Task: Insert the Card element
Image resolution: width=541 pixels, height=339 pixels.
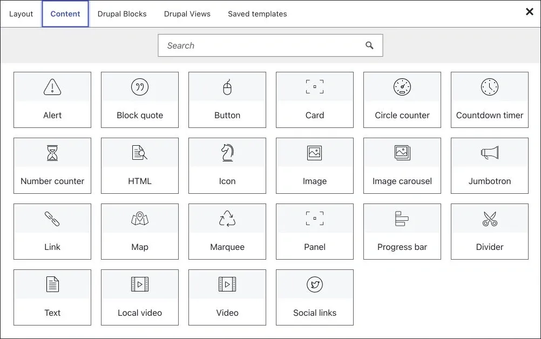Action: point(315,100)
